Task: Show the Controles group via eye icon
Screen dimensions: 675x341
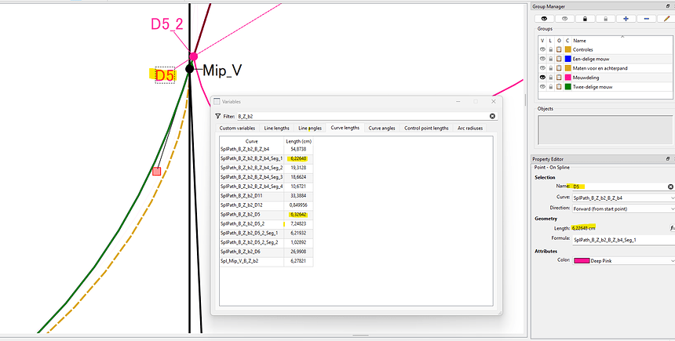Action: (542, 49)
